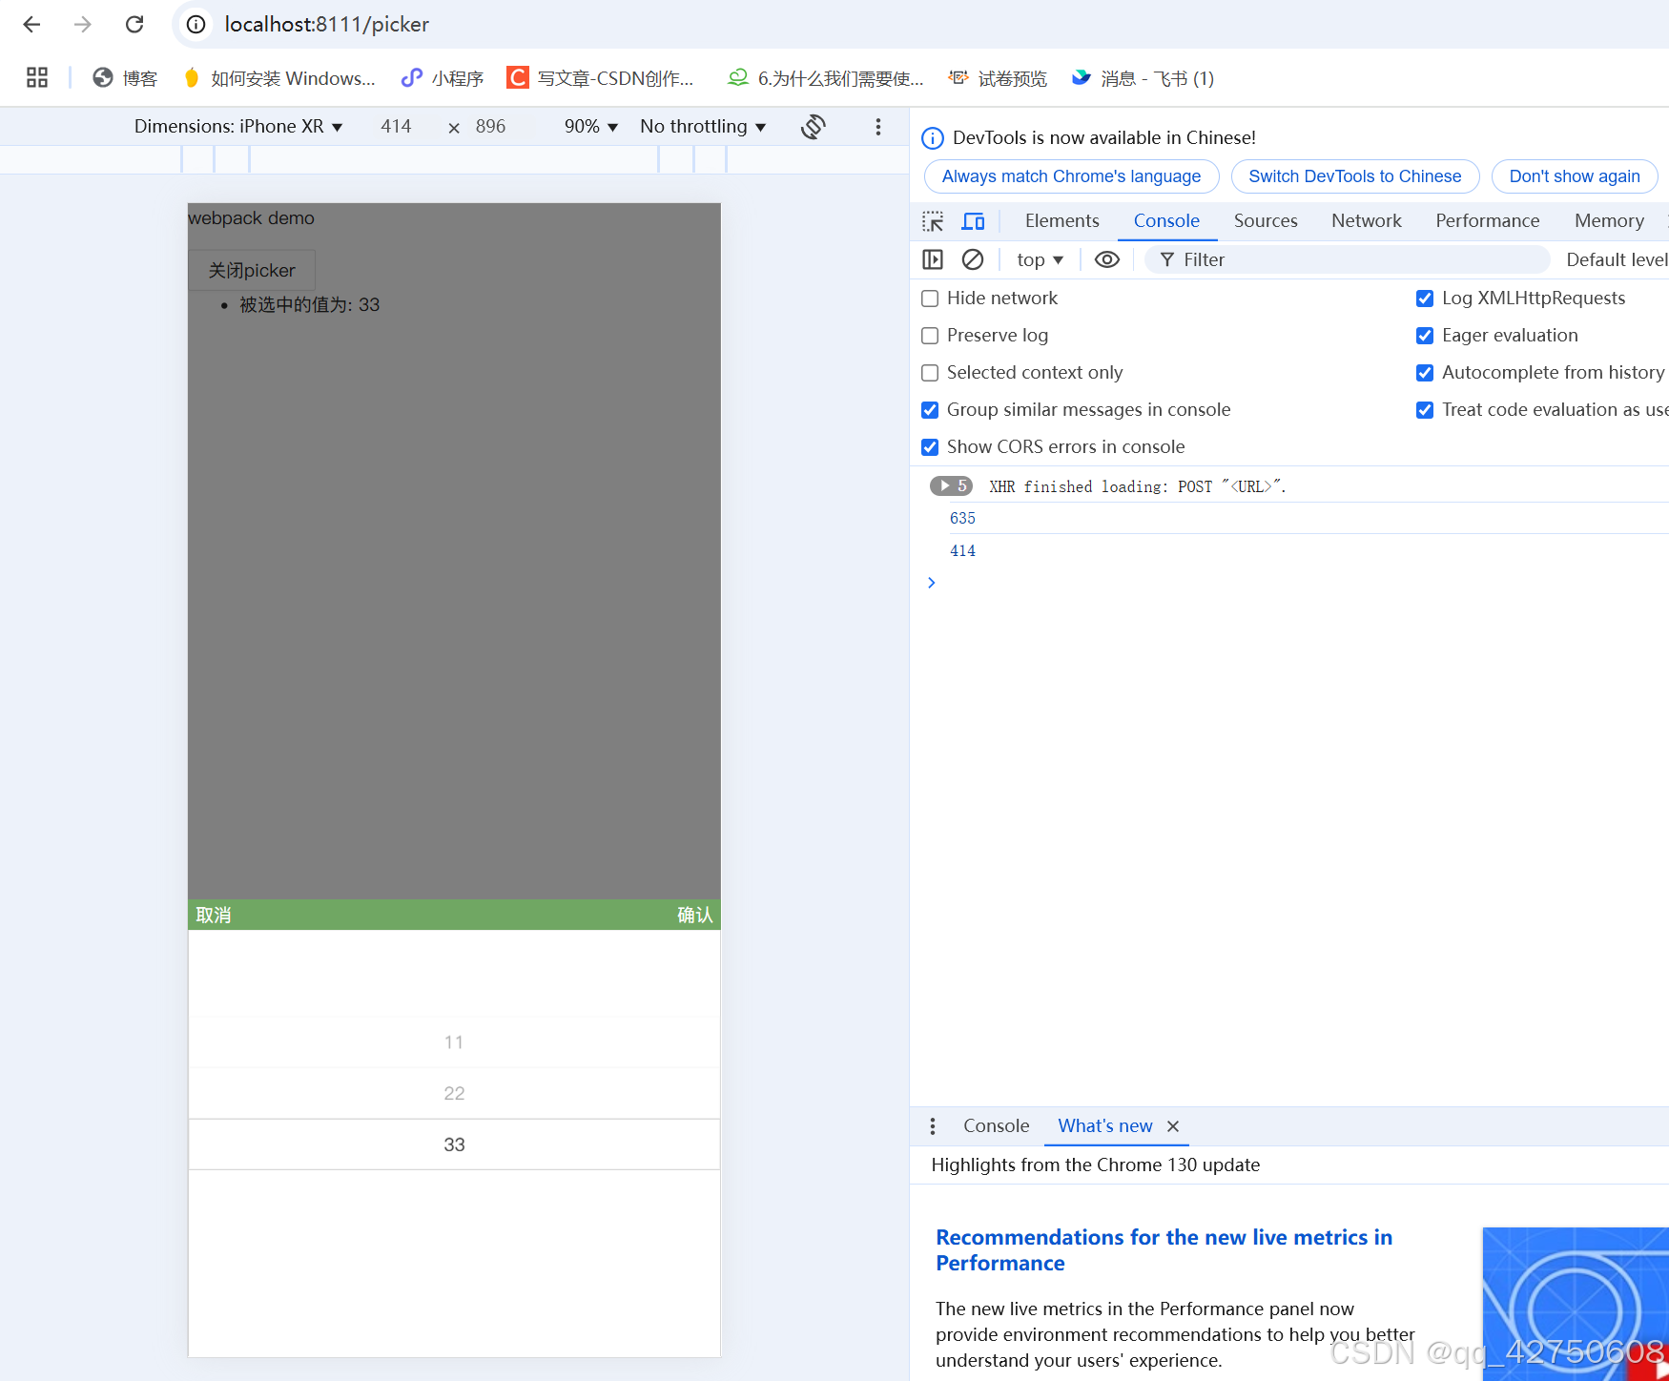Open DevTools customization three-dot menu
This screenshot has width=1669, height=1381.
[x=877, y=126]
